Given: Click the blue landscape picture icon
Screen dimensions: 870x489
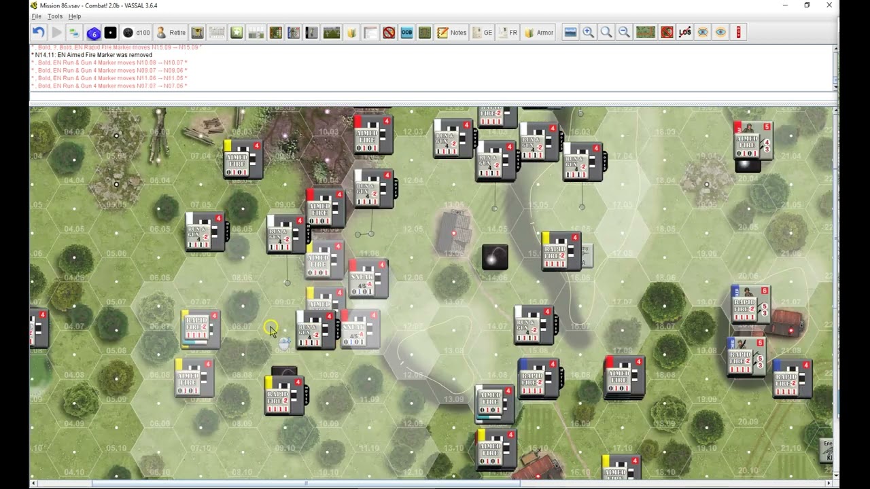Looking at the screenshot, I should coord(570,33).
